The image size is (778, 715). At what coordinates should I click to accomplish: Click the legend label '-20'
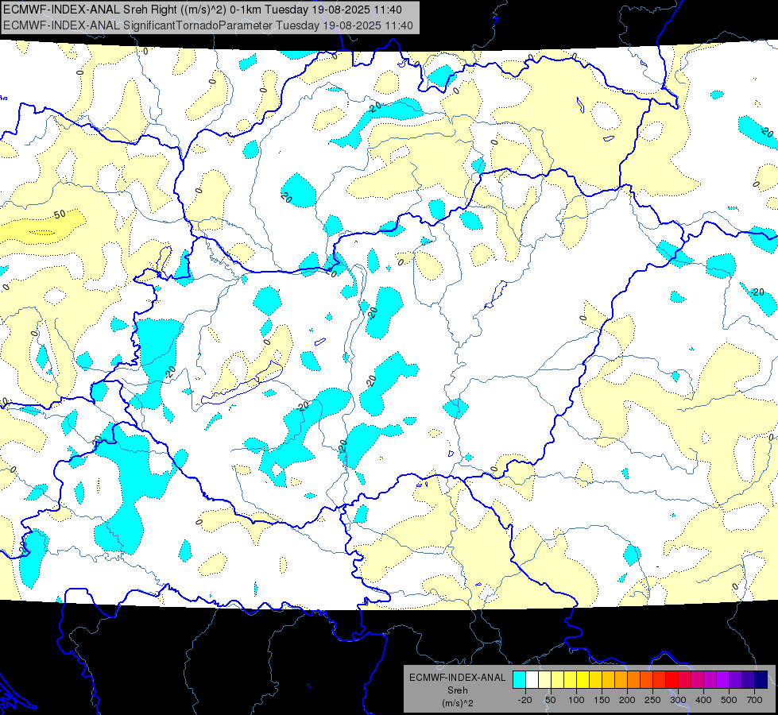524,700
